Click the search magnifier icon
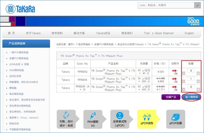Viewport: 204px width, 133px height. [197, 5]
